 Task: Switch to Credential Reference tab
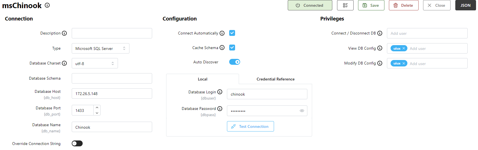pos(275,79)
